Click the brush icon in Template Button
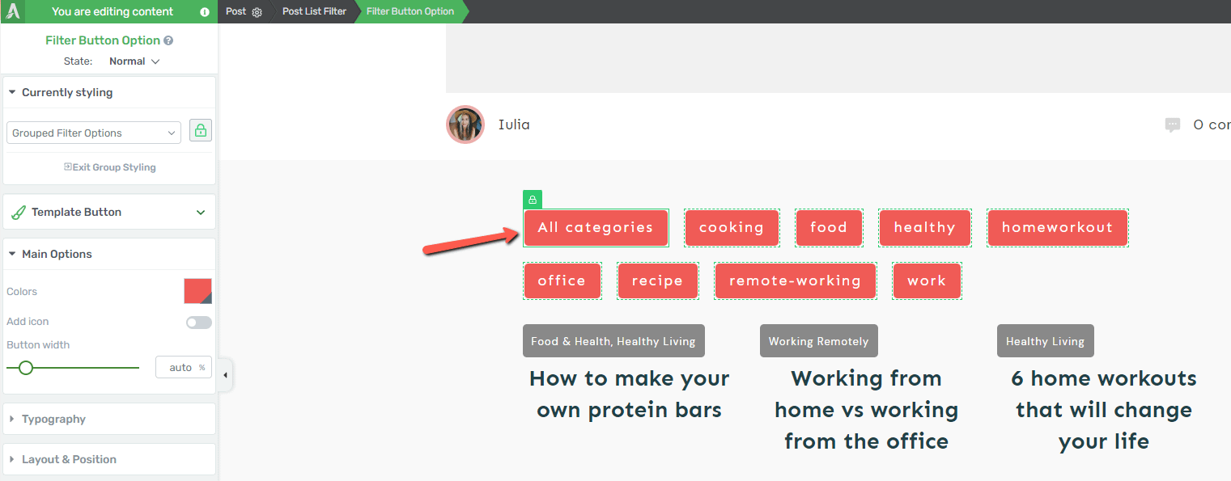Viewport: 1231px width, 481px height. (x=19, y=213)
